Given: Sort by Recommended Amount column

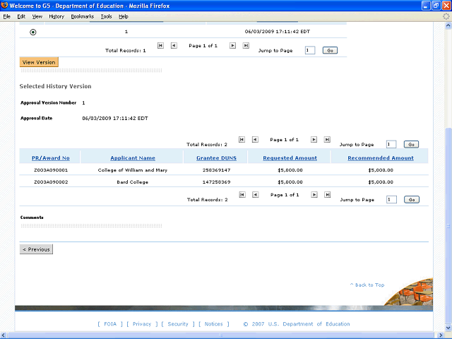Looking at the screenshot, I should click(381, 158).
